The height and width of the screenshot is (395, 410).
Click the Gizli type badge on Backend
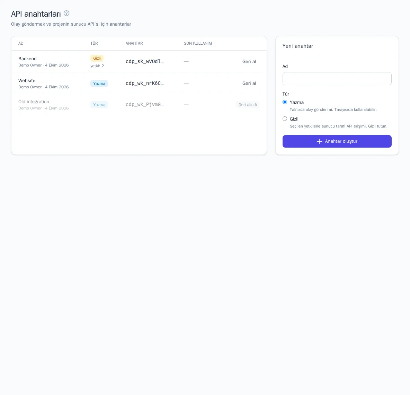(97, 58)
